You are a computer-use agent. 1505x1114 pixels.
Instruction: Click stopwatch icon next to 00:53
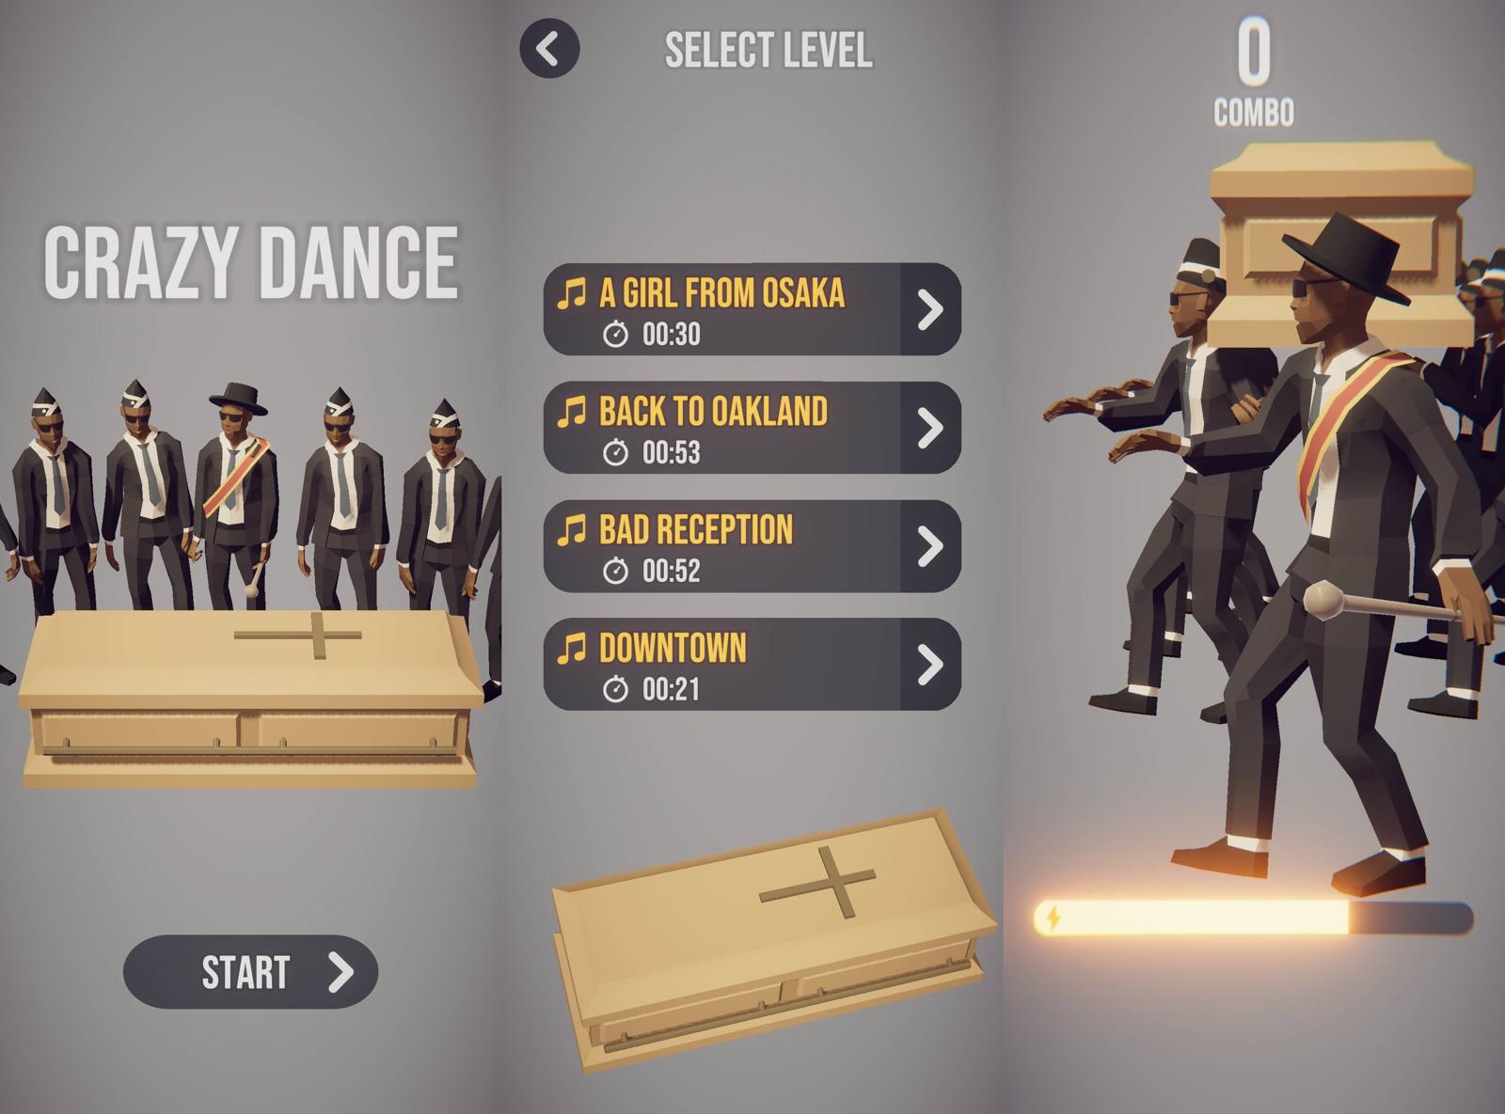point(615,452)
